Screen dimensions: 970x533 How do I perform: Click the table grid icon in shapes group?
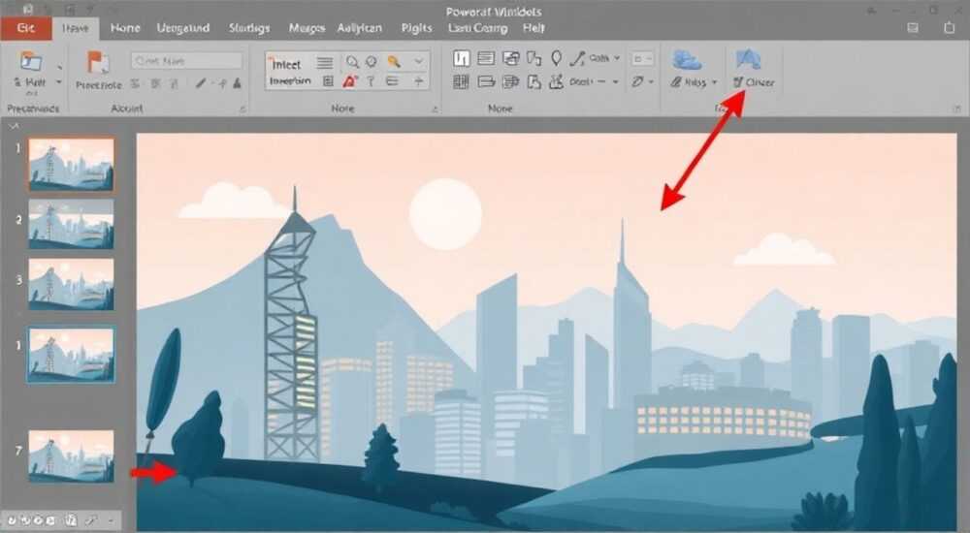(x=461, y=81)
